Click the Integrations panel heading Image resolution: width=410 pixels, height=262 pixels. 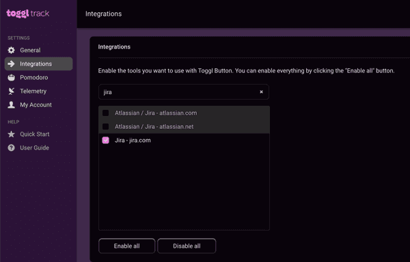coord(114,46)
